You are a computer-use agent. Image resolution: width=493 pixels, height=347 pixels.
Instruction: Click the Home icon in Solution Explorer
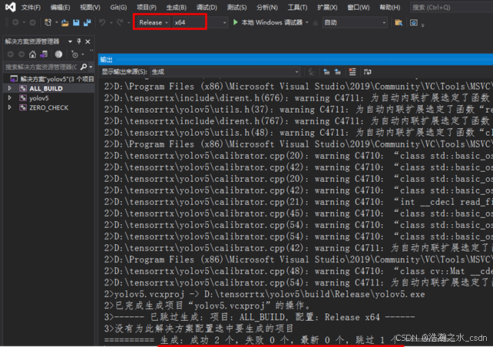pyautogui.click(x=32, y=55)
